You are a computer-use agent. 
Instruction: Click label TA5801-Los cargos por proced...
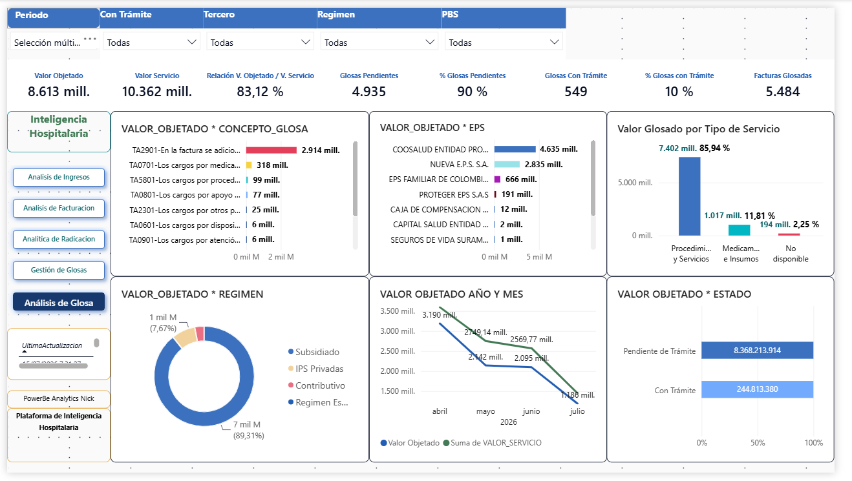(185, 179)
